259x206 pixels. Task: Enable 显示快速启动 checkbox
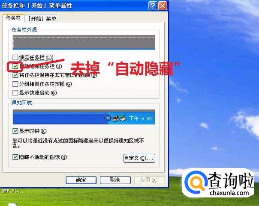point(15,93)
